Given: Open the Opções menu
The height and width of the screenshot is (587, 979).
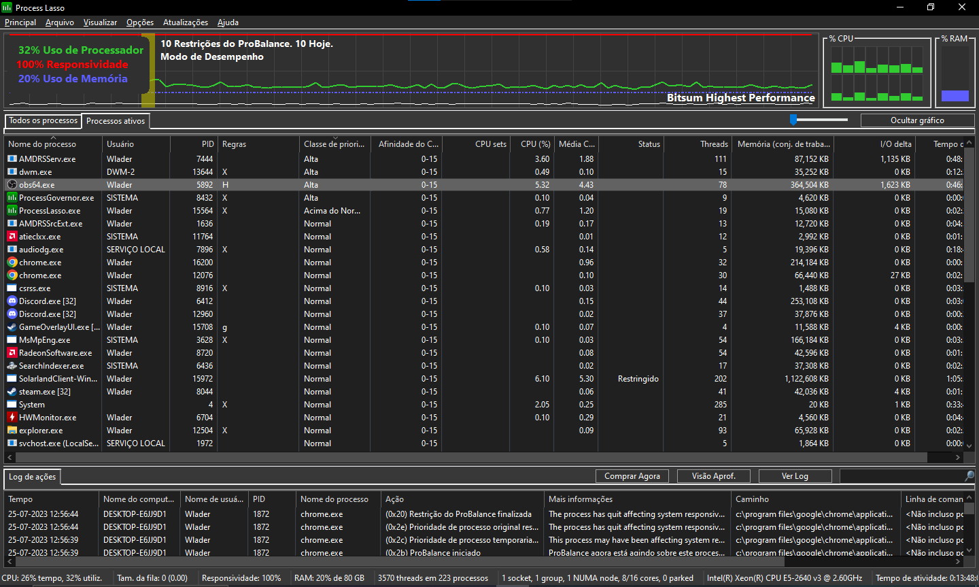Looking at the screenshot, I should [x=140, y=22].
